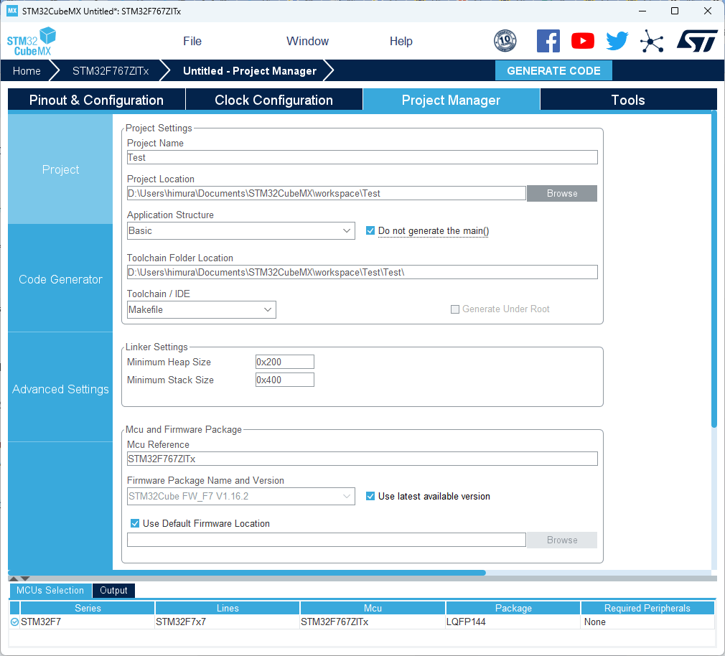Click the Minimum Heap Size field
Viewport: 725px width, 656px height.
[x=285, y=362]
